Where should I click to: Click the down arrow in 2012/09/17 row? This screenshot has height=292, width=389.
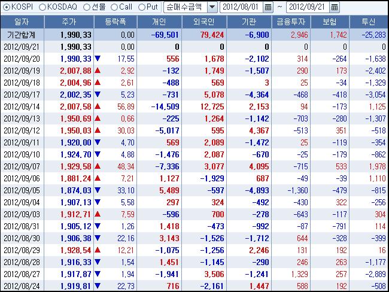click(98, 95)
